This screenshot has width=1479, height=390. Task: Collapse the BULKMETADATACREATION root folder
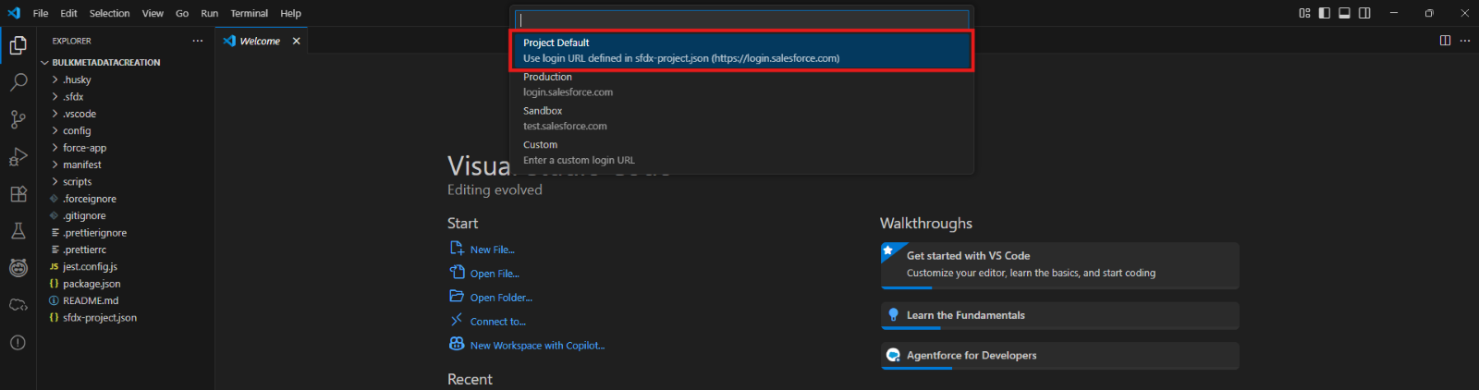pos(105,63)
